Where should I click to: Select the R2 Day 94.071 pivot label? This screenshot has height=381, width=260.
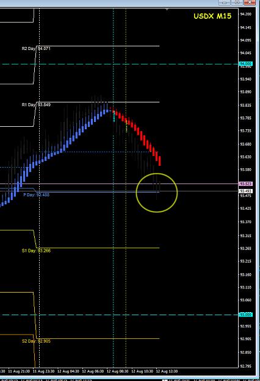click(x=36, y=49)
